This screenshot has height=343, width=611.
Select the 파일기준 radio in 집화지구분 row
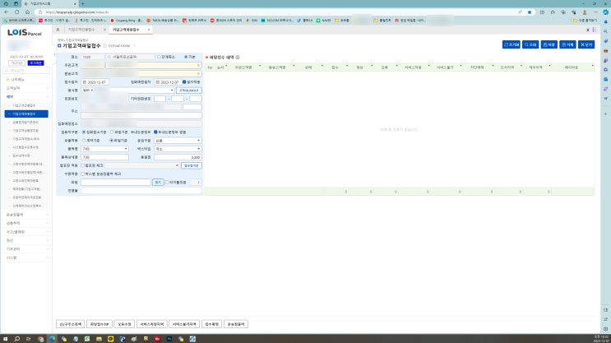(x=112, y=132)
